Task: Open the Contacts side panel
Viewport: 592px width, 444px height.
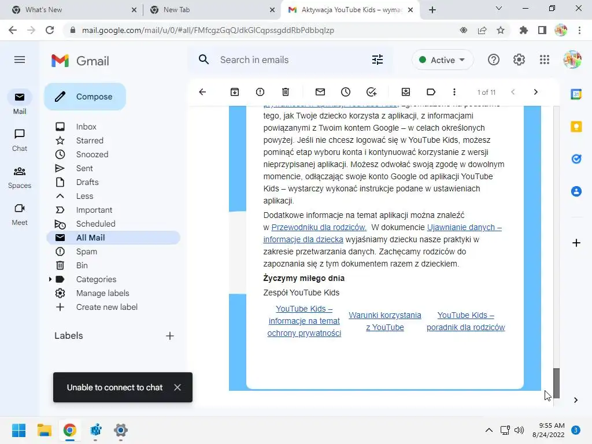Action: 576,191
